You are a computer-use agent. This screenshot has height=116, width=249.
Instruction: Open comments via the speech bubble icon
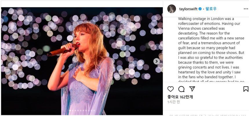[181, 89]
